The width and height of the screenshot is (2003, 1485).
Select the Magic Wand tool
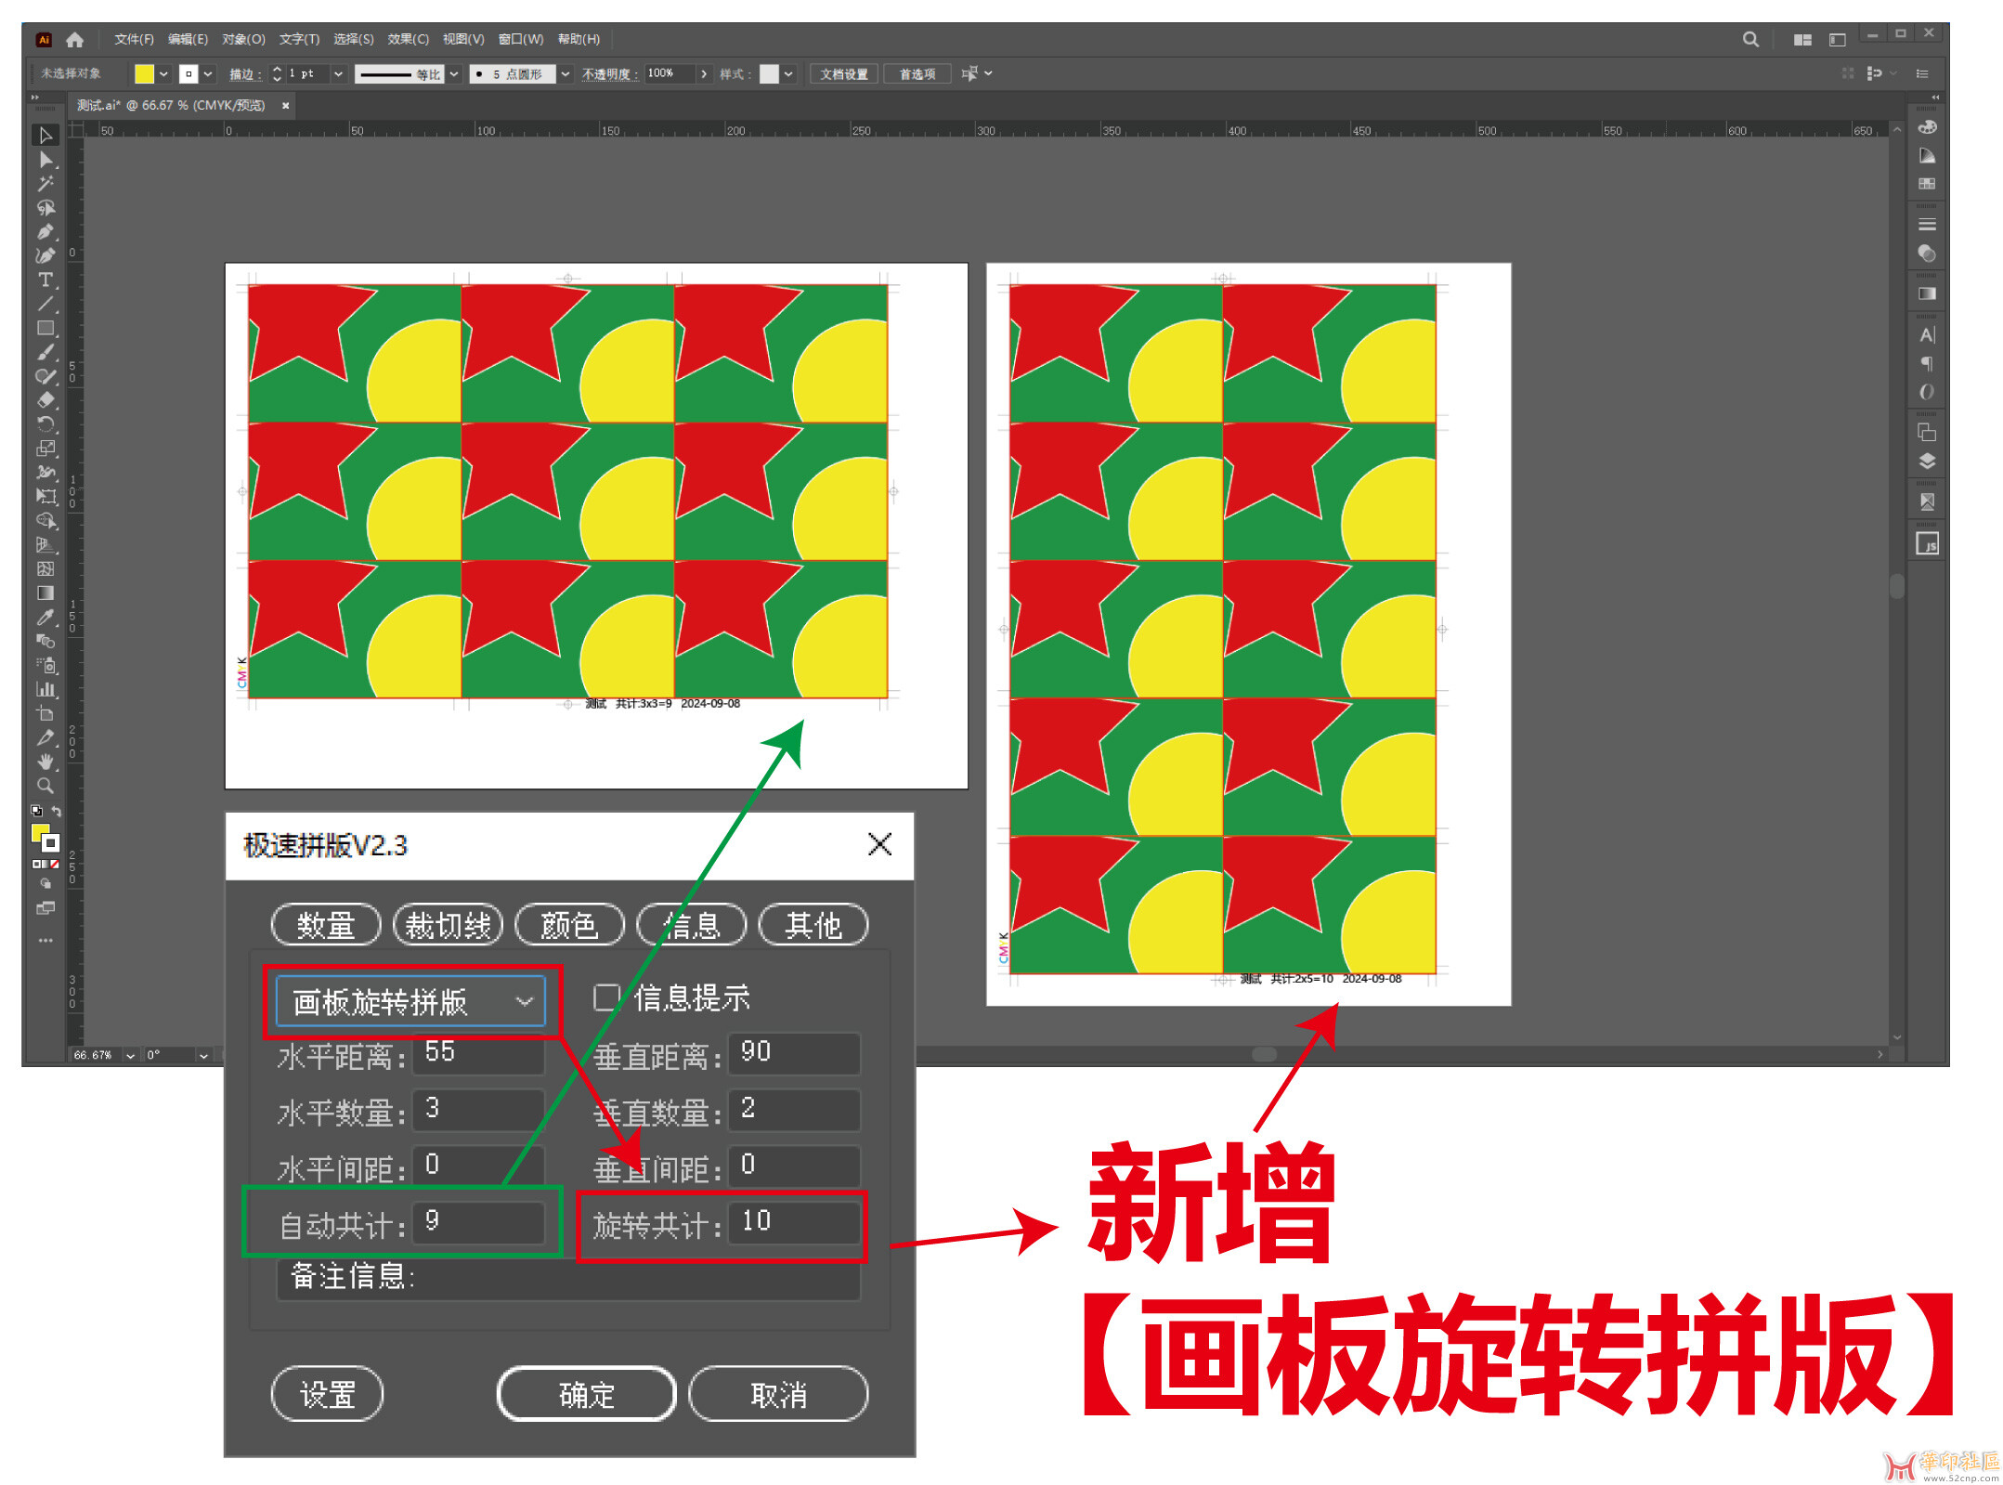(45, 183)
